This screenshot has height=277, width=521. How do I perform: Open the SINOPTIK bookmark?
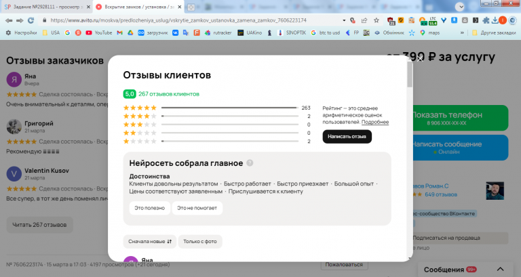point(292,33)
